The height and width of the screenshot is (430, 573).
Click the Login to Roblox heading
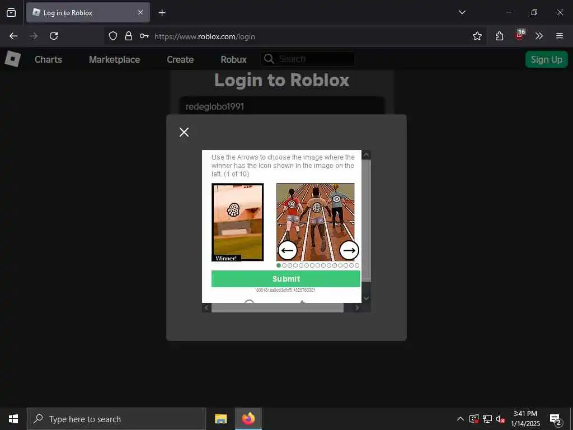click(282, 80)
